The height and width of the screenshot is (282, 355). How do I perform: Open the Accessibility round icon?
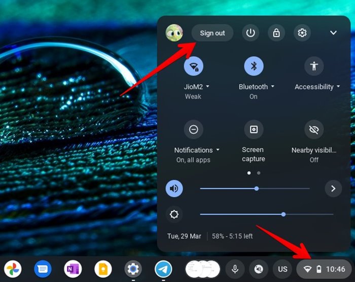click(314, 66)
